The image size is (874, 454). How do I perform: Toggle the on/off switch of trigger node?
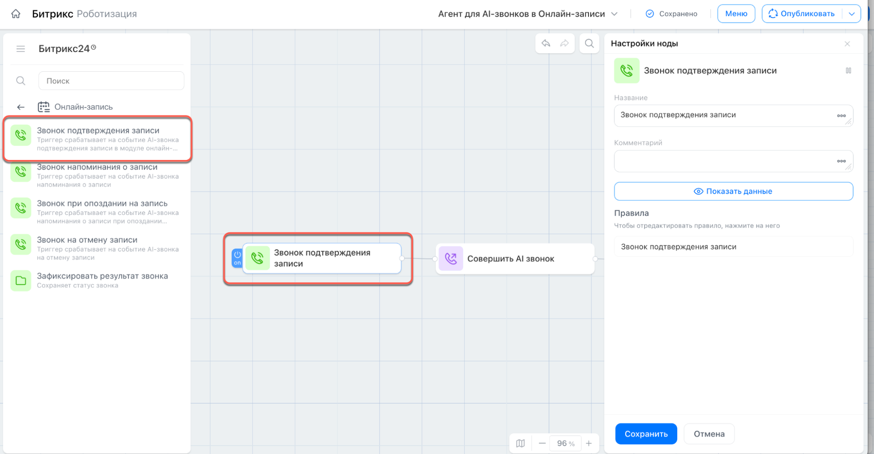pos(237,258)
